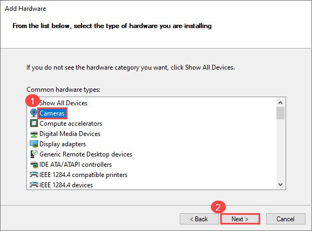The image size is (312, 231).
Task: Click the list scrollbar up arrow
Action: (x=280, y=103)
